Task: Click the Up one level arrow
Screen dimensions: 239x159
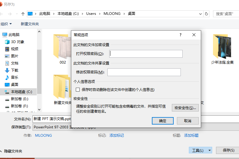Action: [23, 14]
